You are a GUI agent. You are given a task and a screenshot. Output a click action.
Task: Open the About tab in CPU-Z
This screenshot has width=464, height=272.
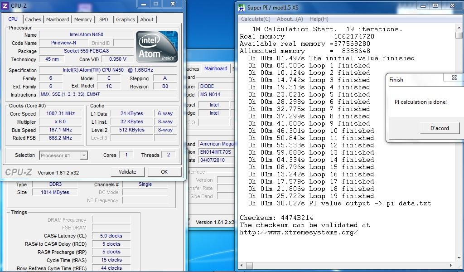tap(147, 19)
